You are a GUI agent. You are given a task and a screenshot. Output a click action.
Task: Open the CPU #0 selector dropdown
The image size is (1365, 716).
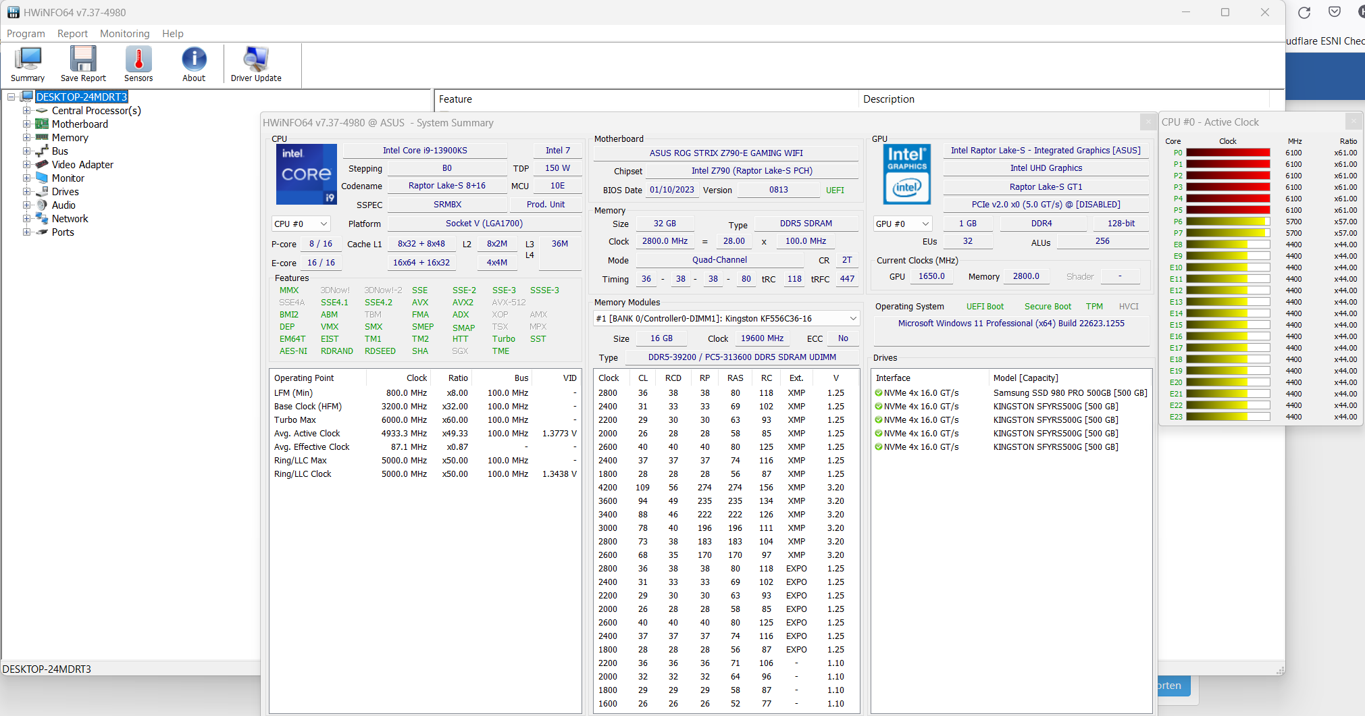(x=301, y=224)
